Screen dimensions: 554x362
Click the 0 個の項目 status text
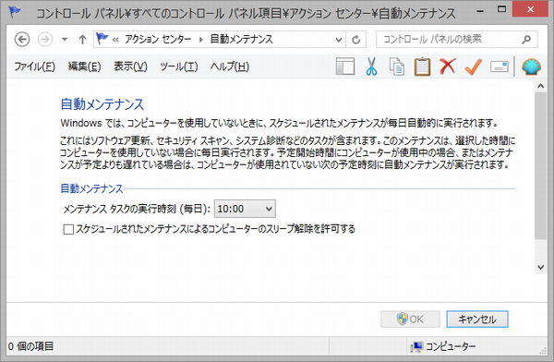coord(30,346)
